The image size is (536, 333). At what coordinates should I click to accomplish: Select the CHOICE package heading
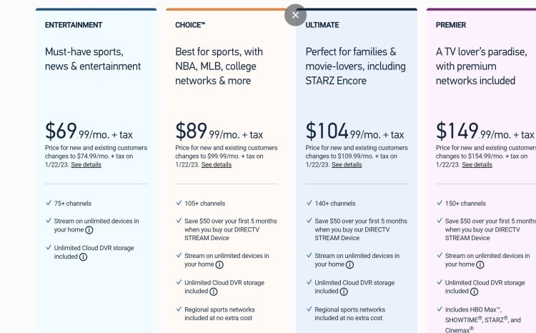[190, 25]
